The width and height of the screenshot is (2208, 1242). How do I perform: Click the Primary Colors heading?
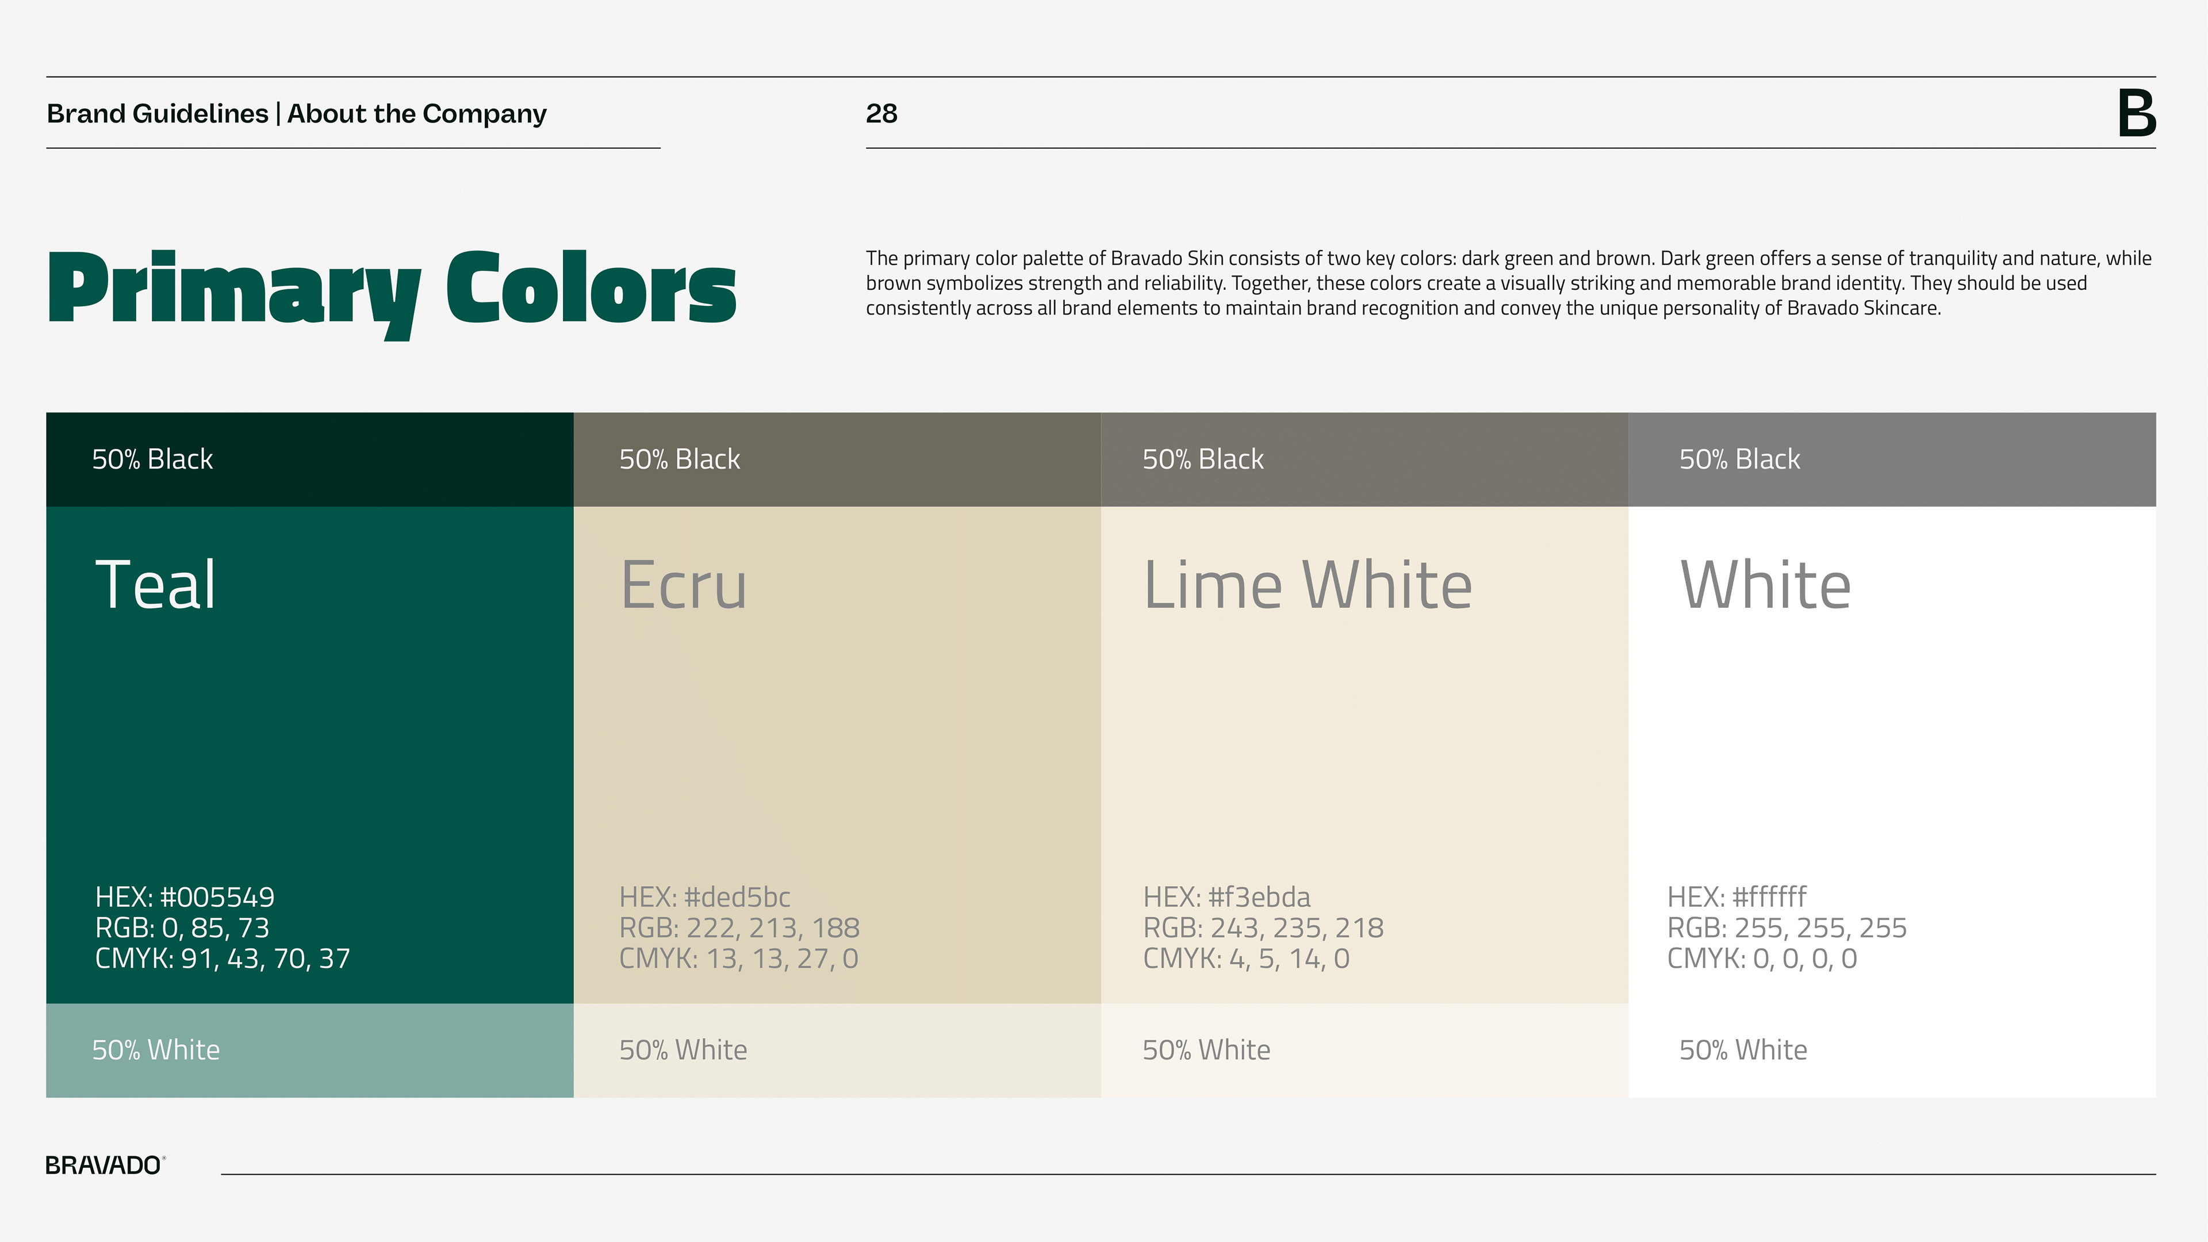point(392,290)
